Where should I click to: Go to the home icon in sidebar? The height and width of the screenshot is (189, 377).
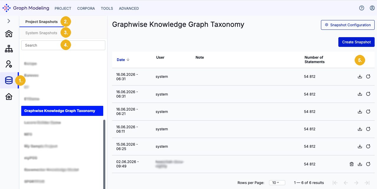pyautogui.click(x=9, y=34)
